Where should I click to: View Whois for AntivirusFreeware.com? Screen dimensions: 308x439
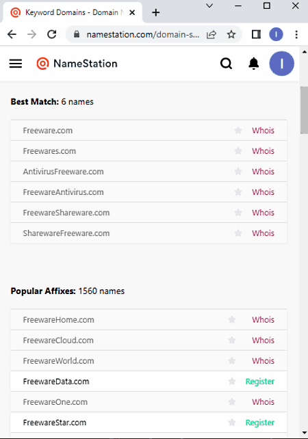pyautogui.click(x=263, y=172)
